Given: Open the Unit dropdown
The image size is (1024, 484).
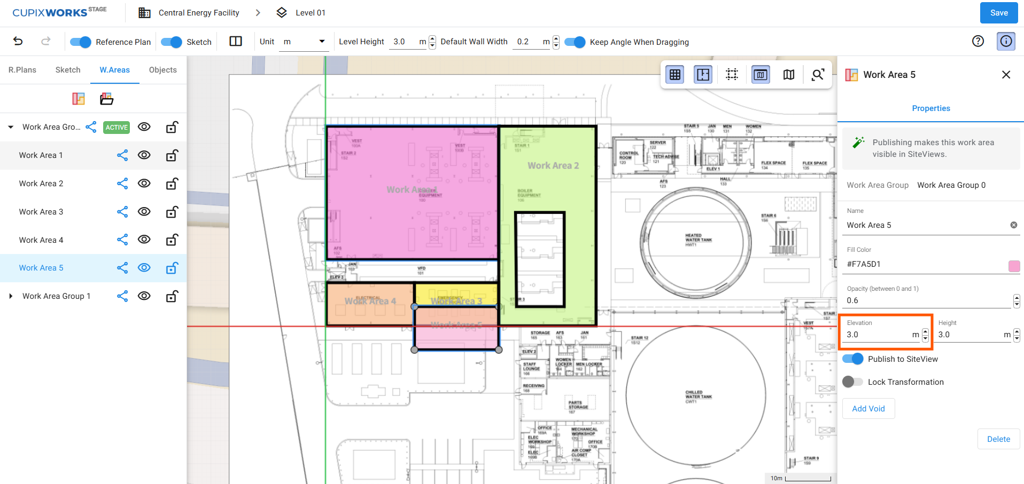Looking at the screenshot, I should [x=304, y=42].
